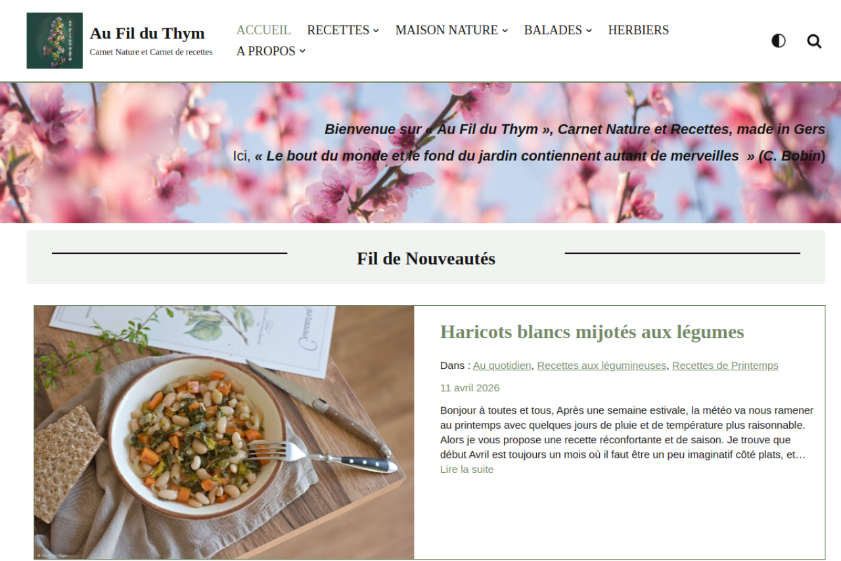
Task: Click the cherry blossom banner image
Action: (x=420, y=153)
